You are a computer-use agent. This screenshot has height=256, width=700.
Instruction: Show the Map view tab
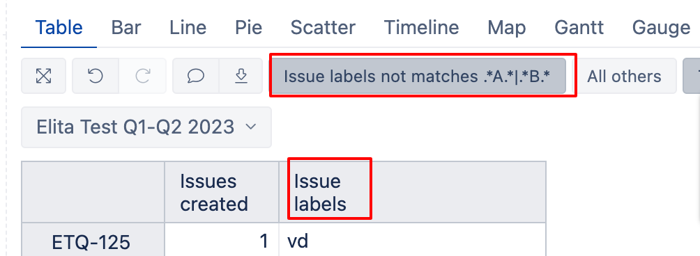(507, 28)
